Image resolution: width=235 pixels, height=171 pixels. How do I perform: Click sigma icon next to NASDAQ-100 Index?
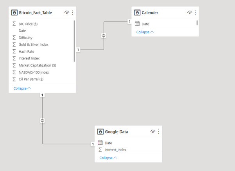pyautogui.click(x=14, y=72)
